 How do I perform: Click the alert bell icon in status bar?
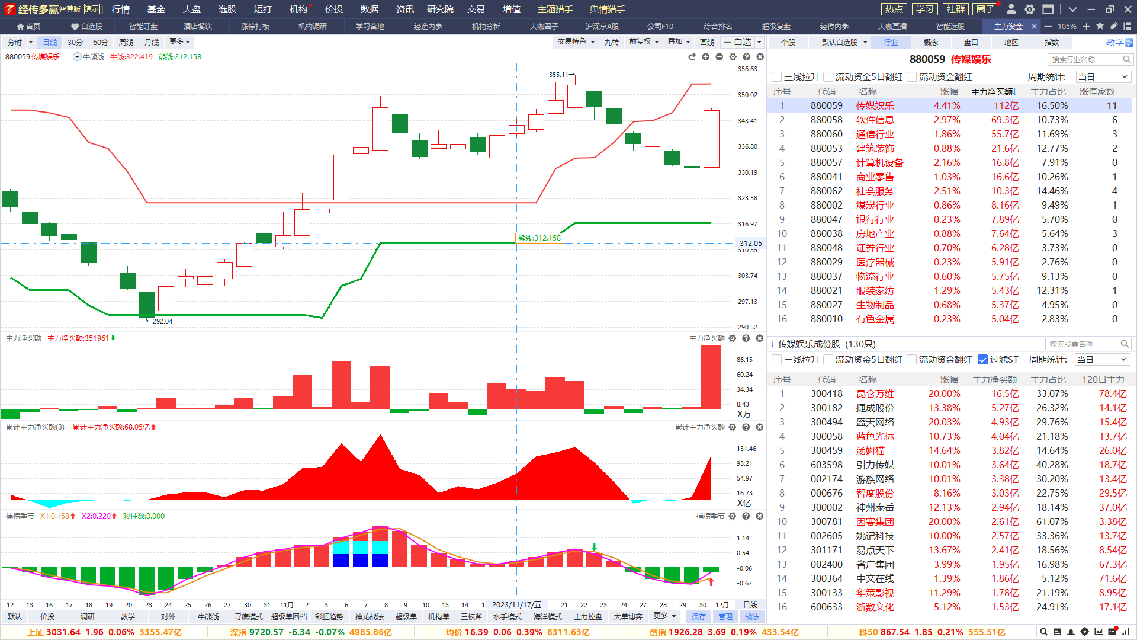click(x=1071, y=632)
